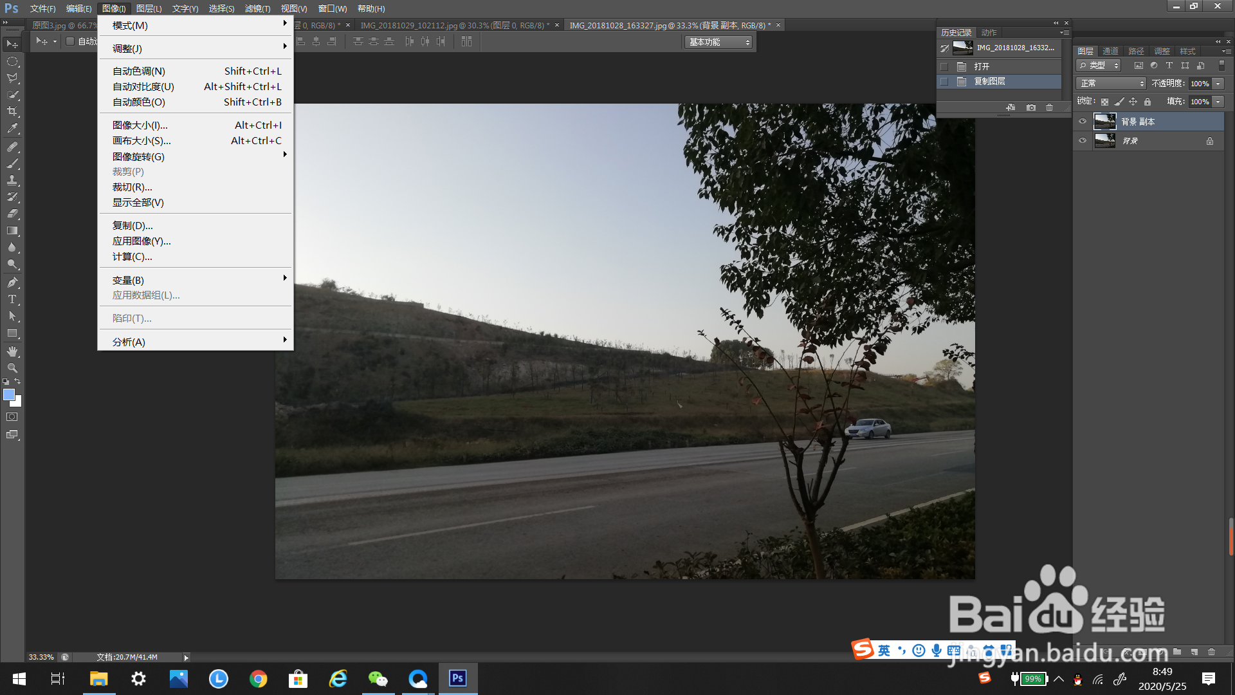Open the 正常 blend mode dropdown
The image size is (1235, 695).
tap(1111, 84)
